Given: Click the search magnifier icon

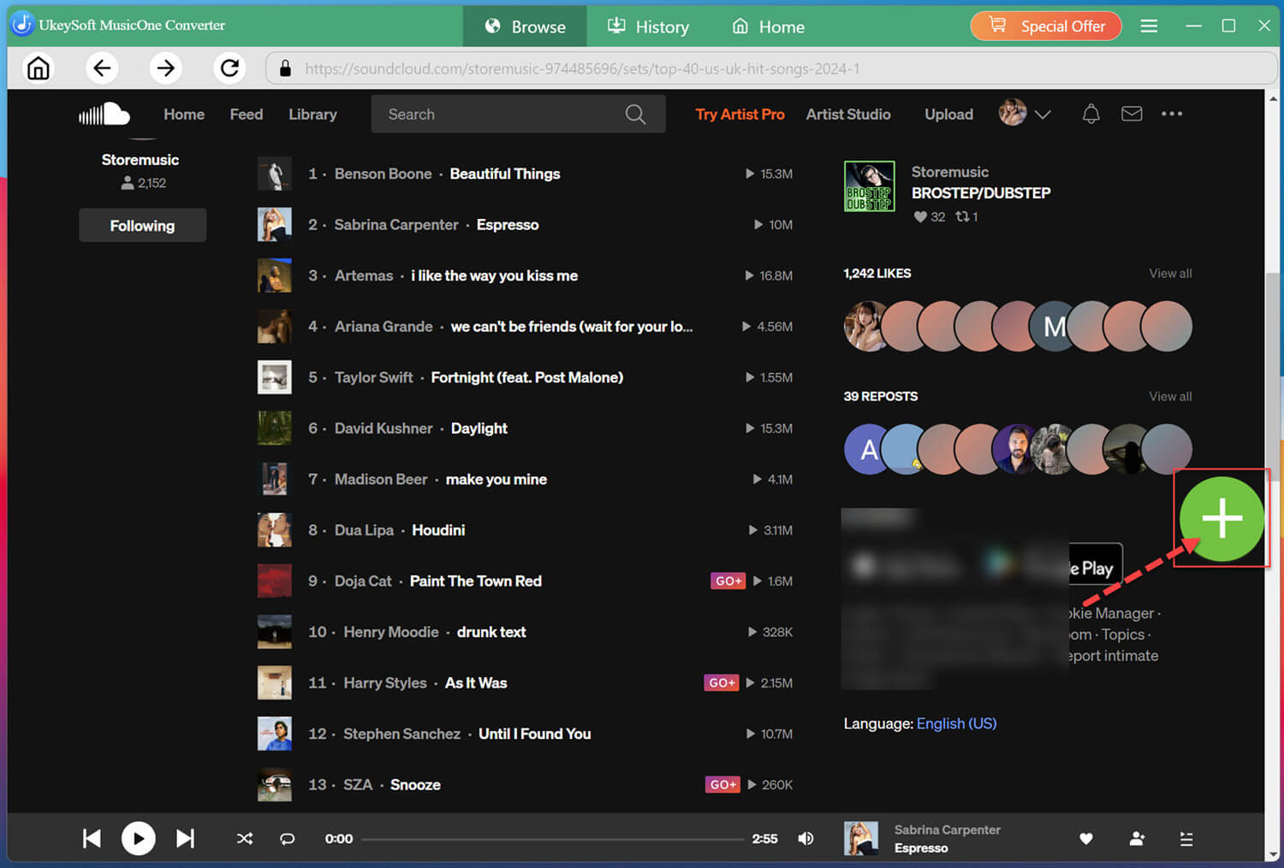Looking at the screenshot, I should tap(635, 114).
